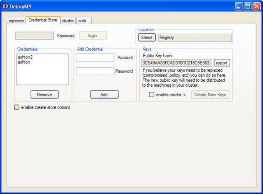Click the Public Key hash text box
This screenshot has height=194, width=263.
point(176,63)
